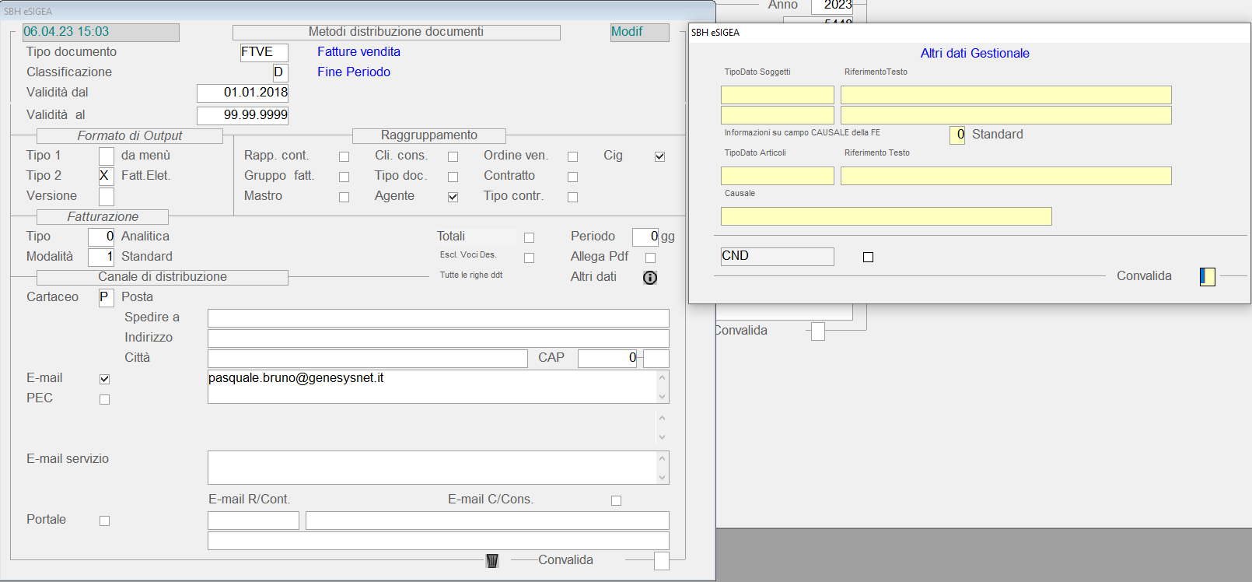Focus the Spedire a text field

click(x=438, y=318)
